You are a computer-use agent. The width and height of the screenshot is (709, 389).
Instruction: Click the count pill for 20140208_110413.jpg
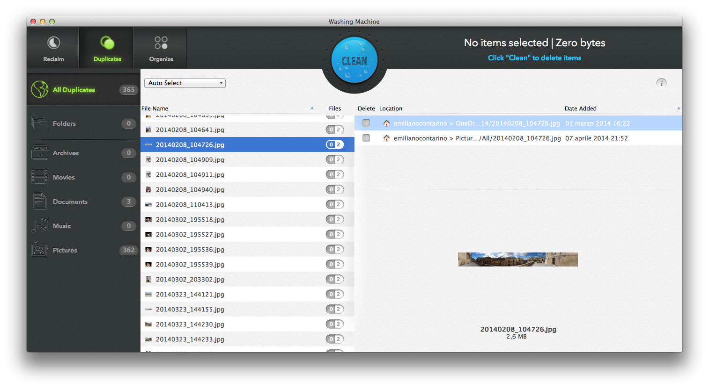(x=335, y=204)
